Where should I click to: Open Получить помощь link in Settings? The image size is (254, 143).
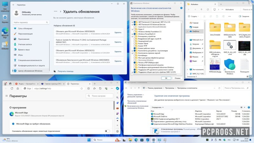(x=65, y=71)
